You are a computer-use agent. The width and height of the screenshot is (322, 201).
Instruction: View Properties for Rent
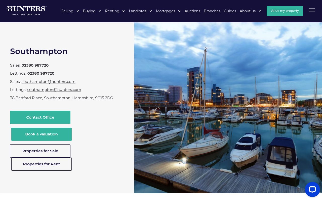point(42,164)
